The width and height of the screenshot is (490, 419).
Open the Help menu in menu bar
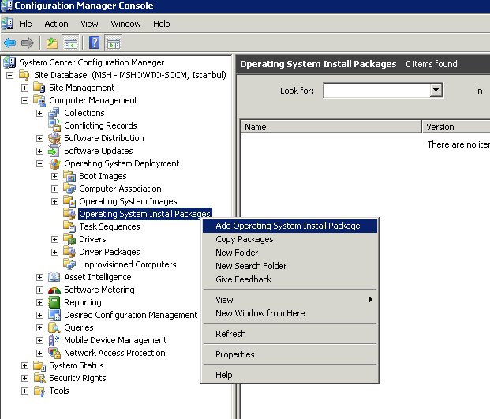[161, 24]
